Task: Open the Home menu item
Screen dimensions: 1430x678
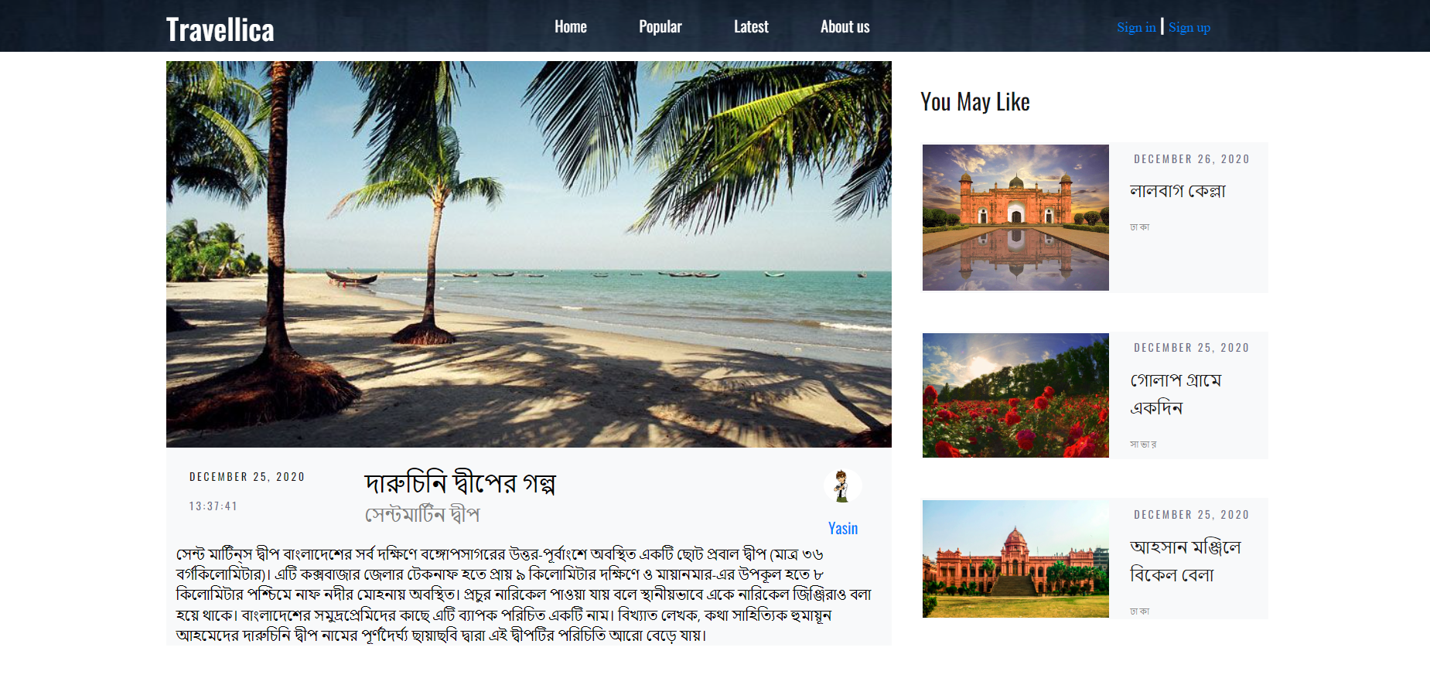Action: (571, 27)
